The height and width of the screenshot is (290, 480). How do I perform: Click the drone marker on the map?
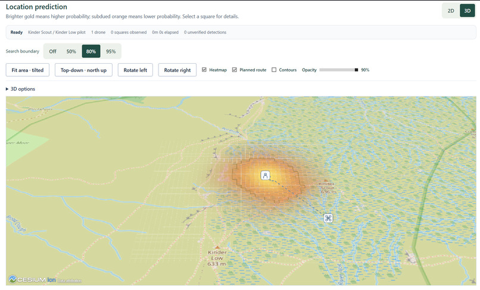click(328, 218)
